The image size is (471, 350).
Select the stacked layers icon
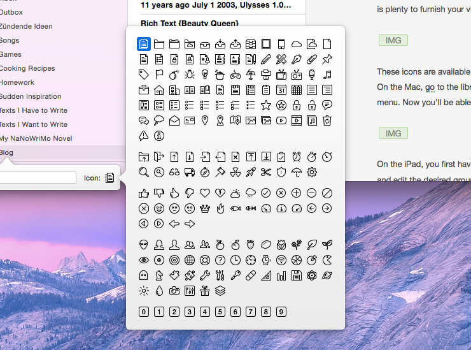(x=220, y=291)
